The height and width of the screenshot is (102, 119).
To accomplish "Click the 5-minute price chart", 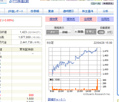I will (x=75, y=62).
